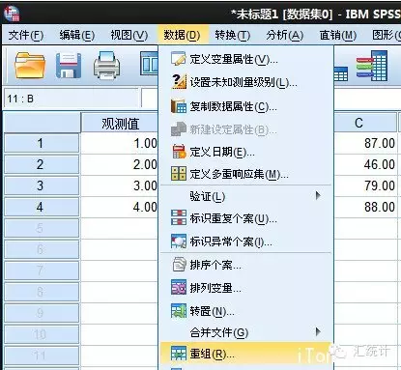Click the 定义多重响应集 grid icon

179,174
